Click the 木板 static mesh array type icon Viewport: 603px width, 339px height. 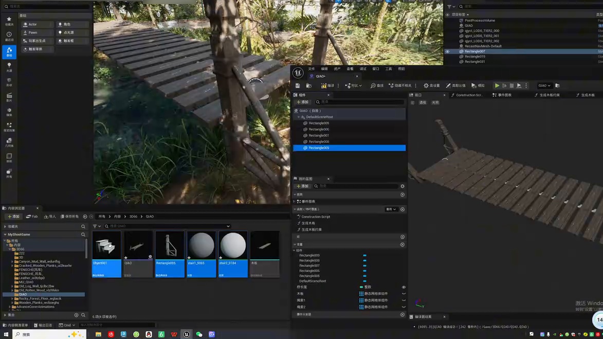(361, 294)
